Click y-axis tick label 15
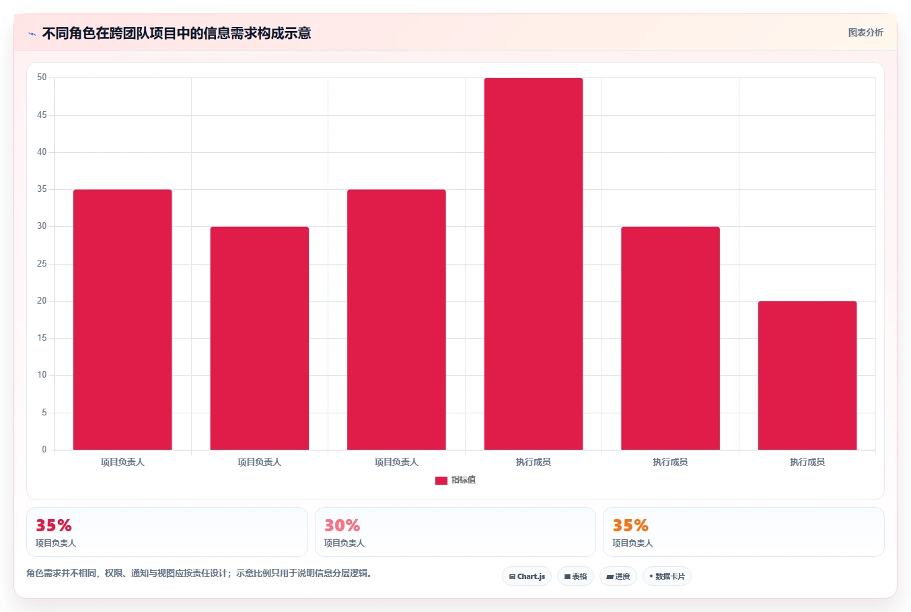 coord(42,338)
